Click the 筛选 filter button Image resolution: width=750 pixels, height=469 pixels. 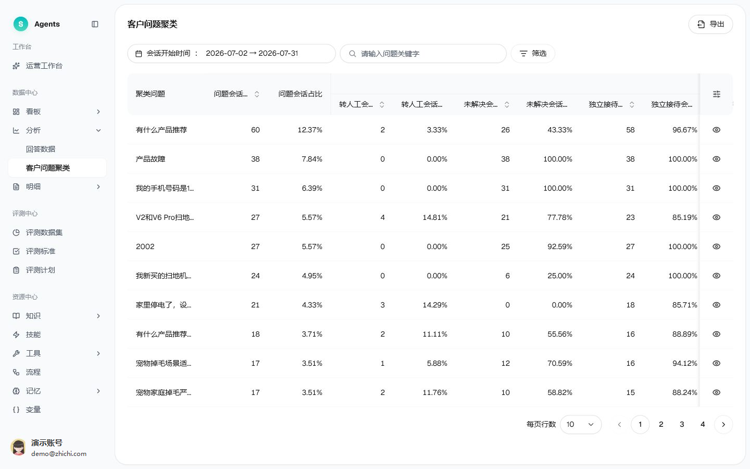(533, 53)
